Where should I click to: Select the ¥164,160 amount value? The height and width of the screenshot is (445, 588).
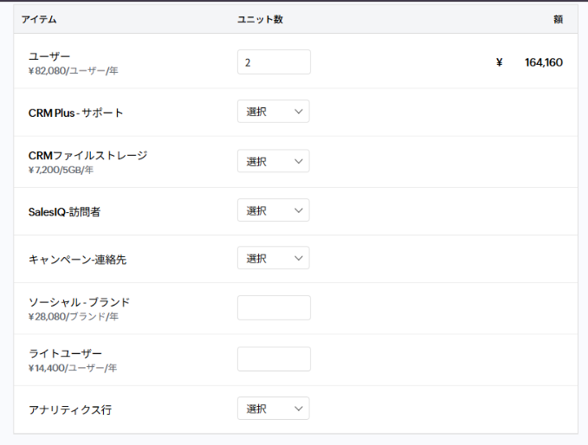(x=543, y=62)
